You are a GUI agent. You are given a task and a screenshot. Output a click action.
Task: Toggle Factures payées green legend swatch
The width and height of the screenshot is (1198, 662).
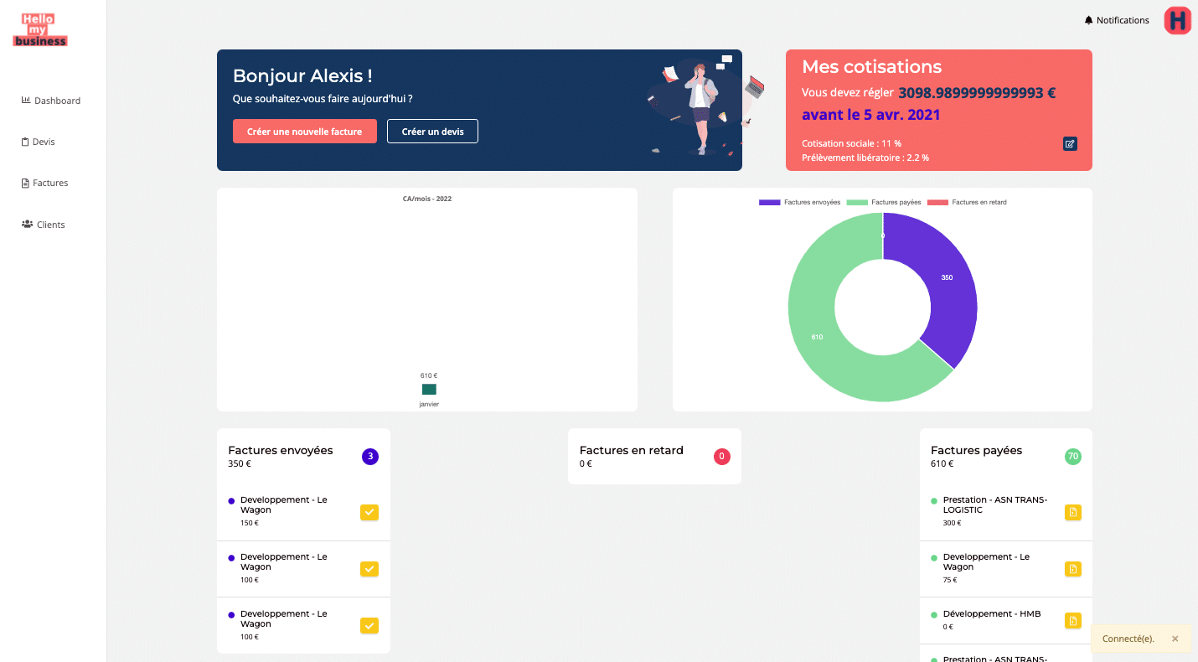[x=857, y=202]
